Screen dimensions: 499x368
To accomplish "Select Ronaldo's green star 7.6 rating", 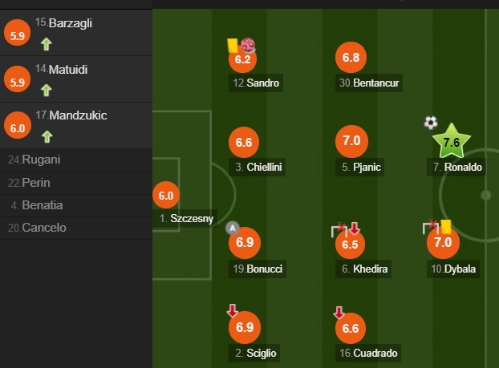I will pyautogui.click(x=451, y=143).
